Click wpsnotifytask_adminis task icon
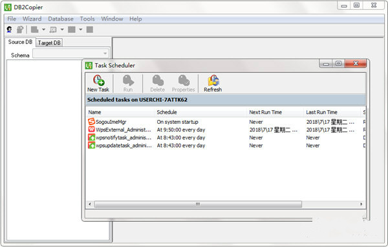The width and height of the screenshot is (388, 247). click(91, 137)
